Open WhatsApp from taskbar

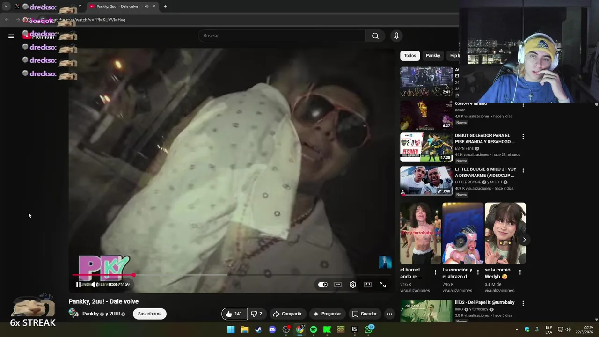pos(369,330)
